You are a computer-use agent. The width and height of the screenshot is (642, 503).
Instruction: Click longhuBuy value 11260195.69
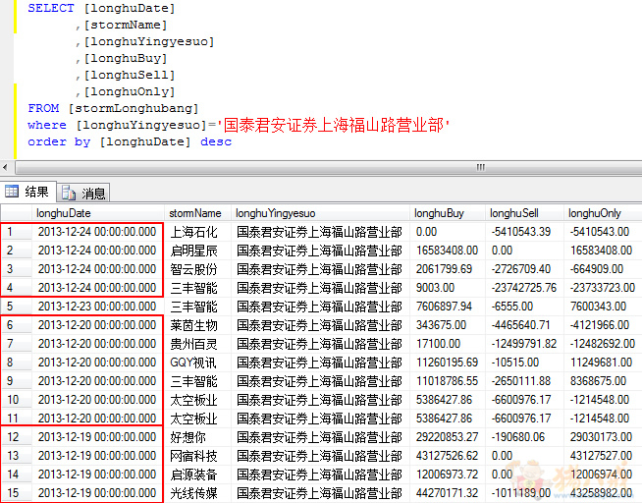[x=447, y=363]
